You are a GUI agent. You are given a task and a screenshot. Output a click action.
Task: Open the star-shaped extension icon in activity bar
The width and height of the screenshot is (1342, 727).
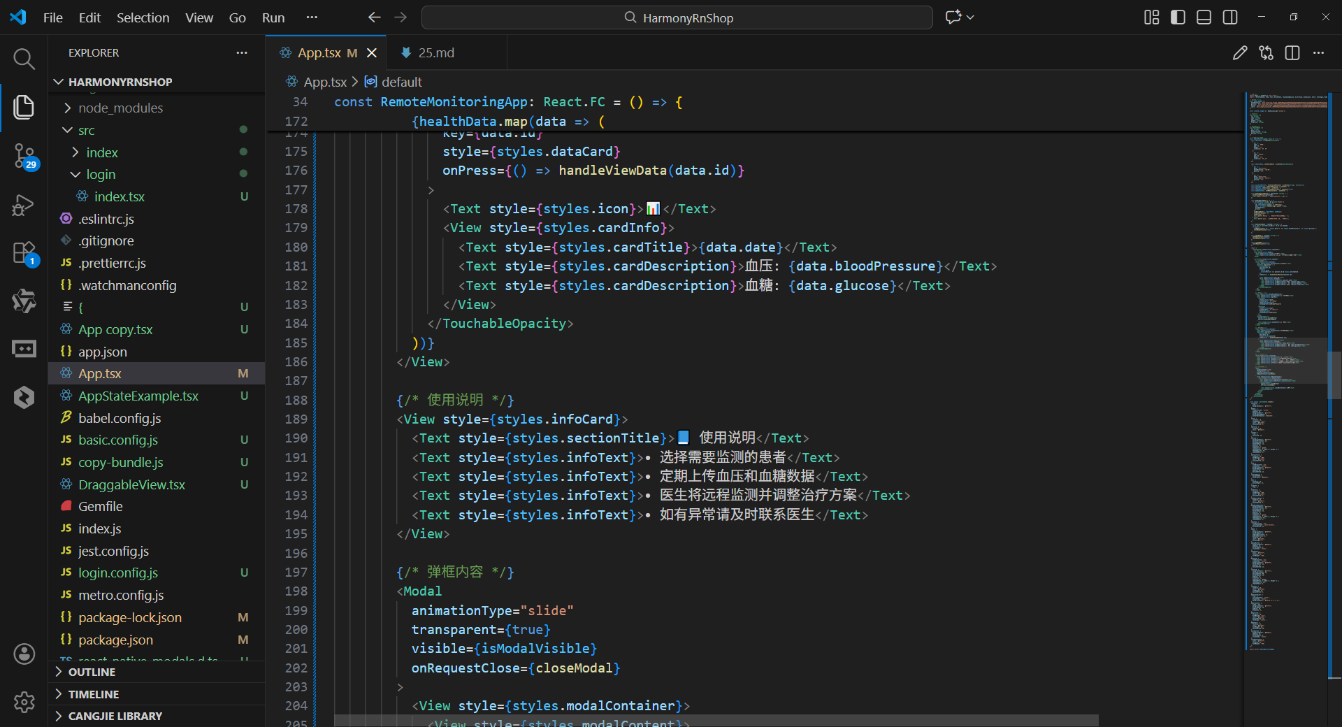24,301
